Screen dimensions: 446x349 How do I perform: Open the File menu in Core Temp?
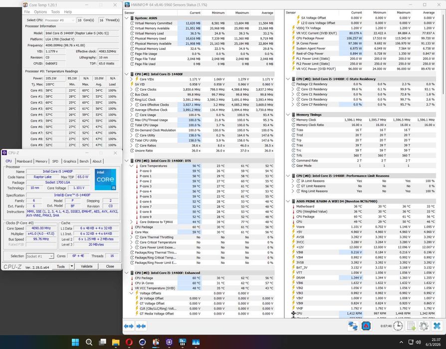27,12
